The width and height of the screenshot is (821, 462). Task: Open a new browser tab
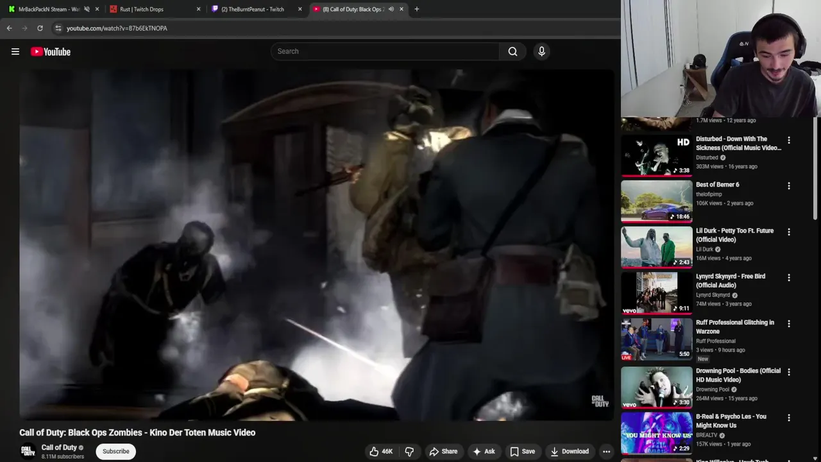coord(416,9)
